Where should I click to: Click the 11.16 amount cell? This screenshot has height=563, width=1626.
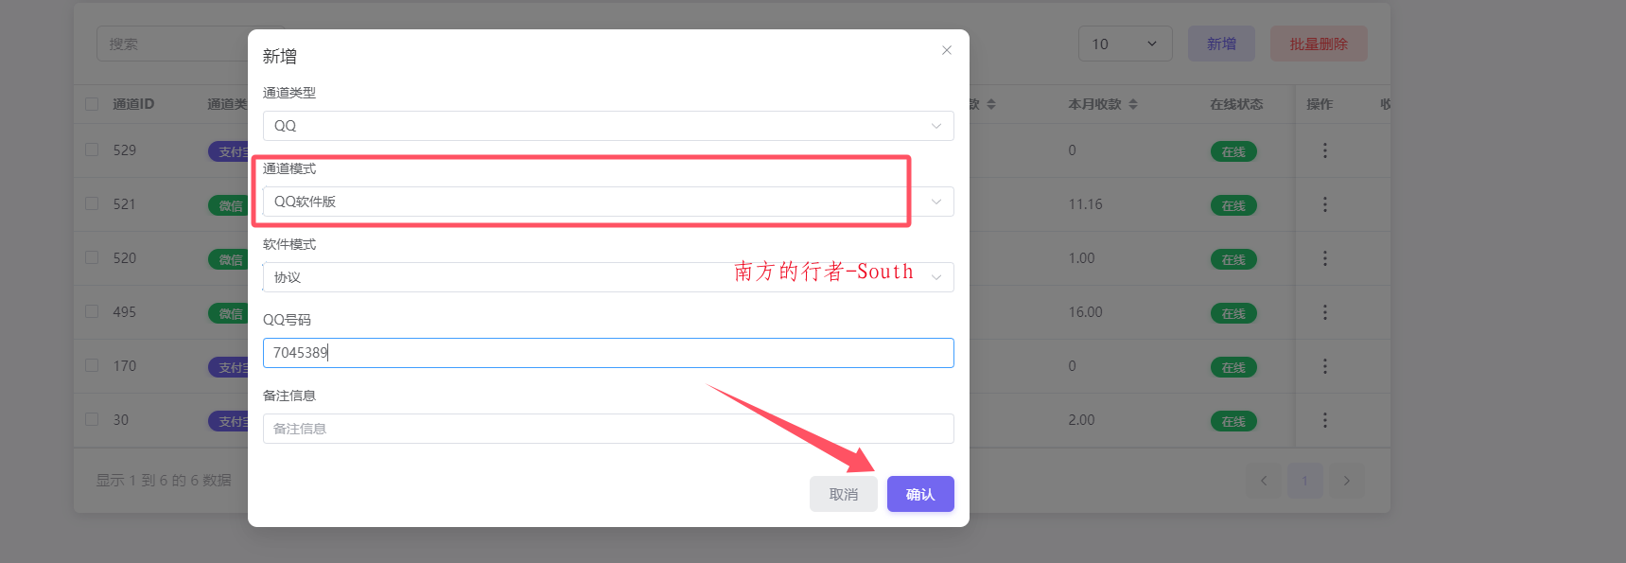click(1085, 204)
